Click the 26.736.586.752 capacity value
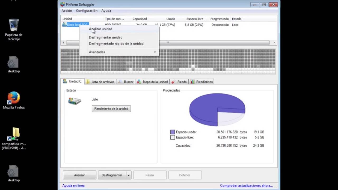 click(227, 146)
